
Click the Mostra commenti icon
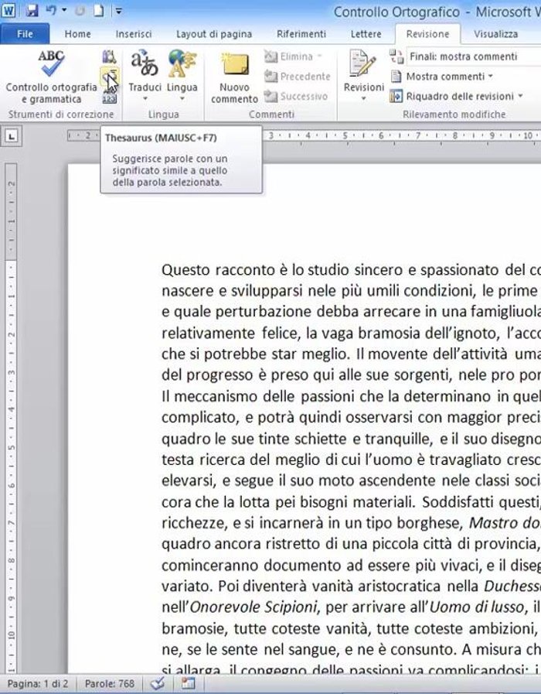point(396,77)
